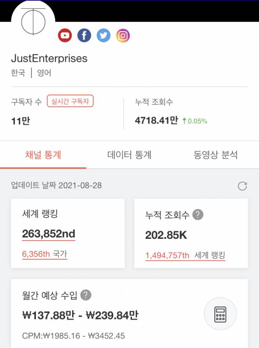This screenshot has width=259, height=348.
Task: Open the 1,494,757th 세계 랭킹 link
Action: (x=185, y=255)
